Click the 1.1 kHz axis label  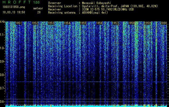coord(2,35)
